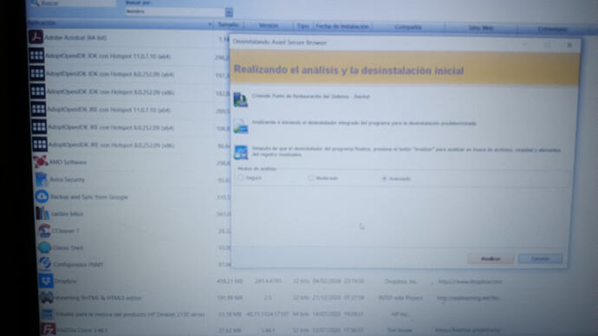The width and height of the screenshot is (598, 336).
Task: Select the AdoptOpenJDK JDK Hotspot 8.0.252.09 (x64) icon
Action: [37, 73]
